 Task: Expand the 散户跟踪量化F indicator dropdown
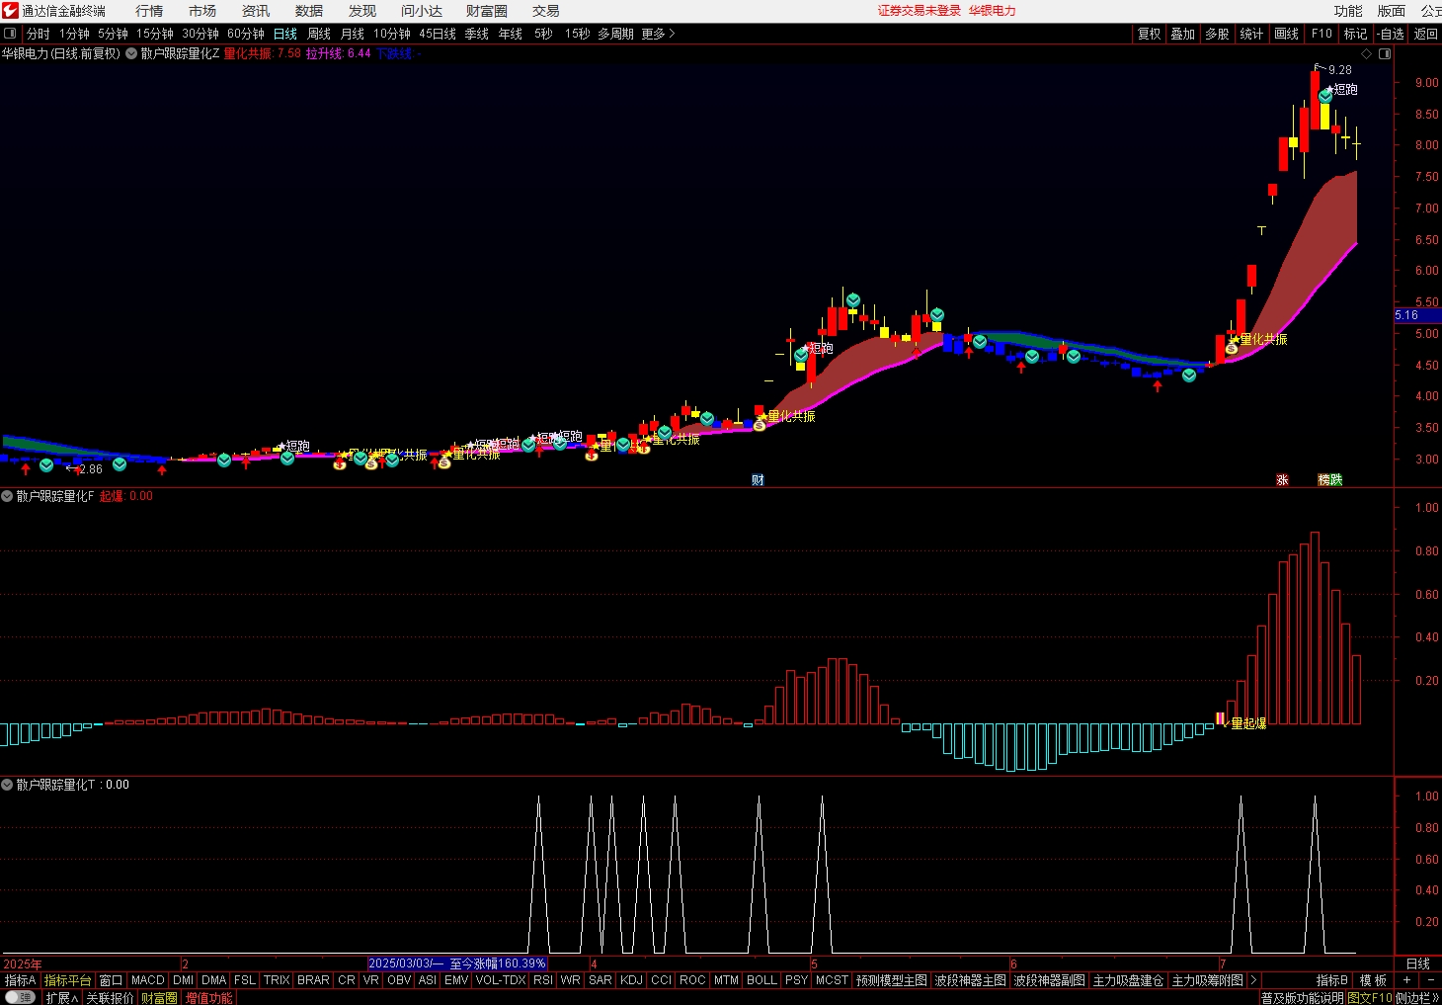[7, 496]
